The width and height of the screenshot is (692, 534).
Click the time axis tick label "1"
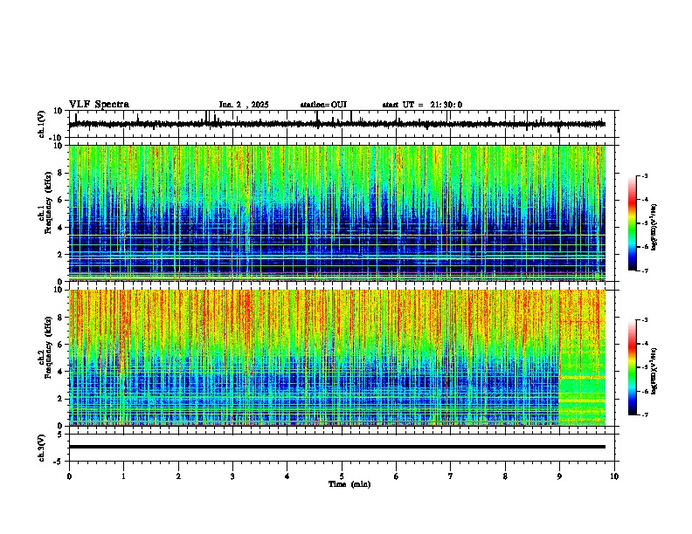click(123, 476)
